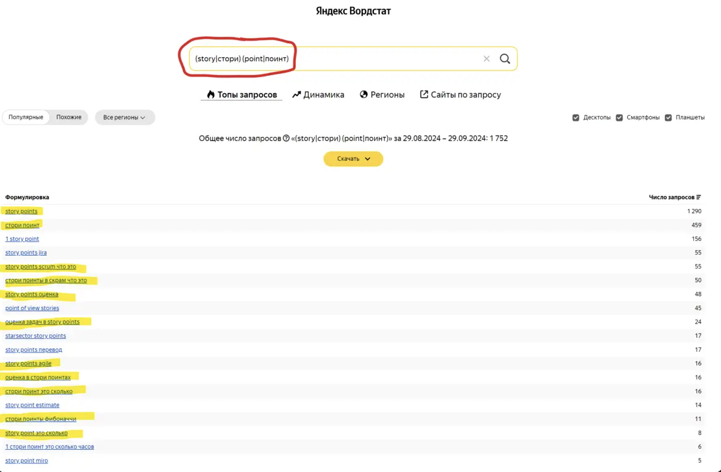Image resolution: width=721 pixels, height=472 pixels.
Task: Open the Топы запросов tab
Action: 242,95
